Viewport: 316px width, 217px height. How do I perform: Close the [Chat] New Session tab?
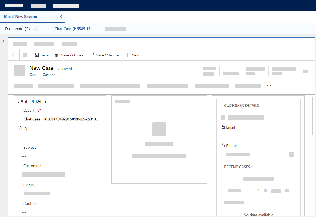[60, 16]
